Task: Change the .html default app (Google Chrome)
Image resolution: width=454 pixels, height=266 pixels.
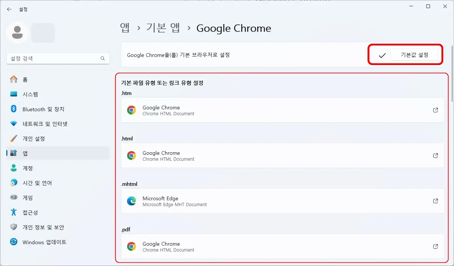Action: [283, 156]
